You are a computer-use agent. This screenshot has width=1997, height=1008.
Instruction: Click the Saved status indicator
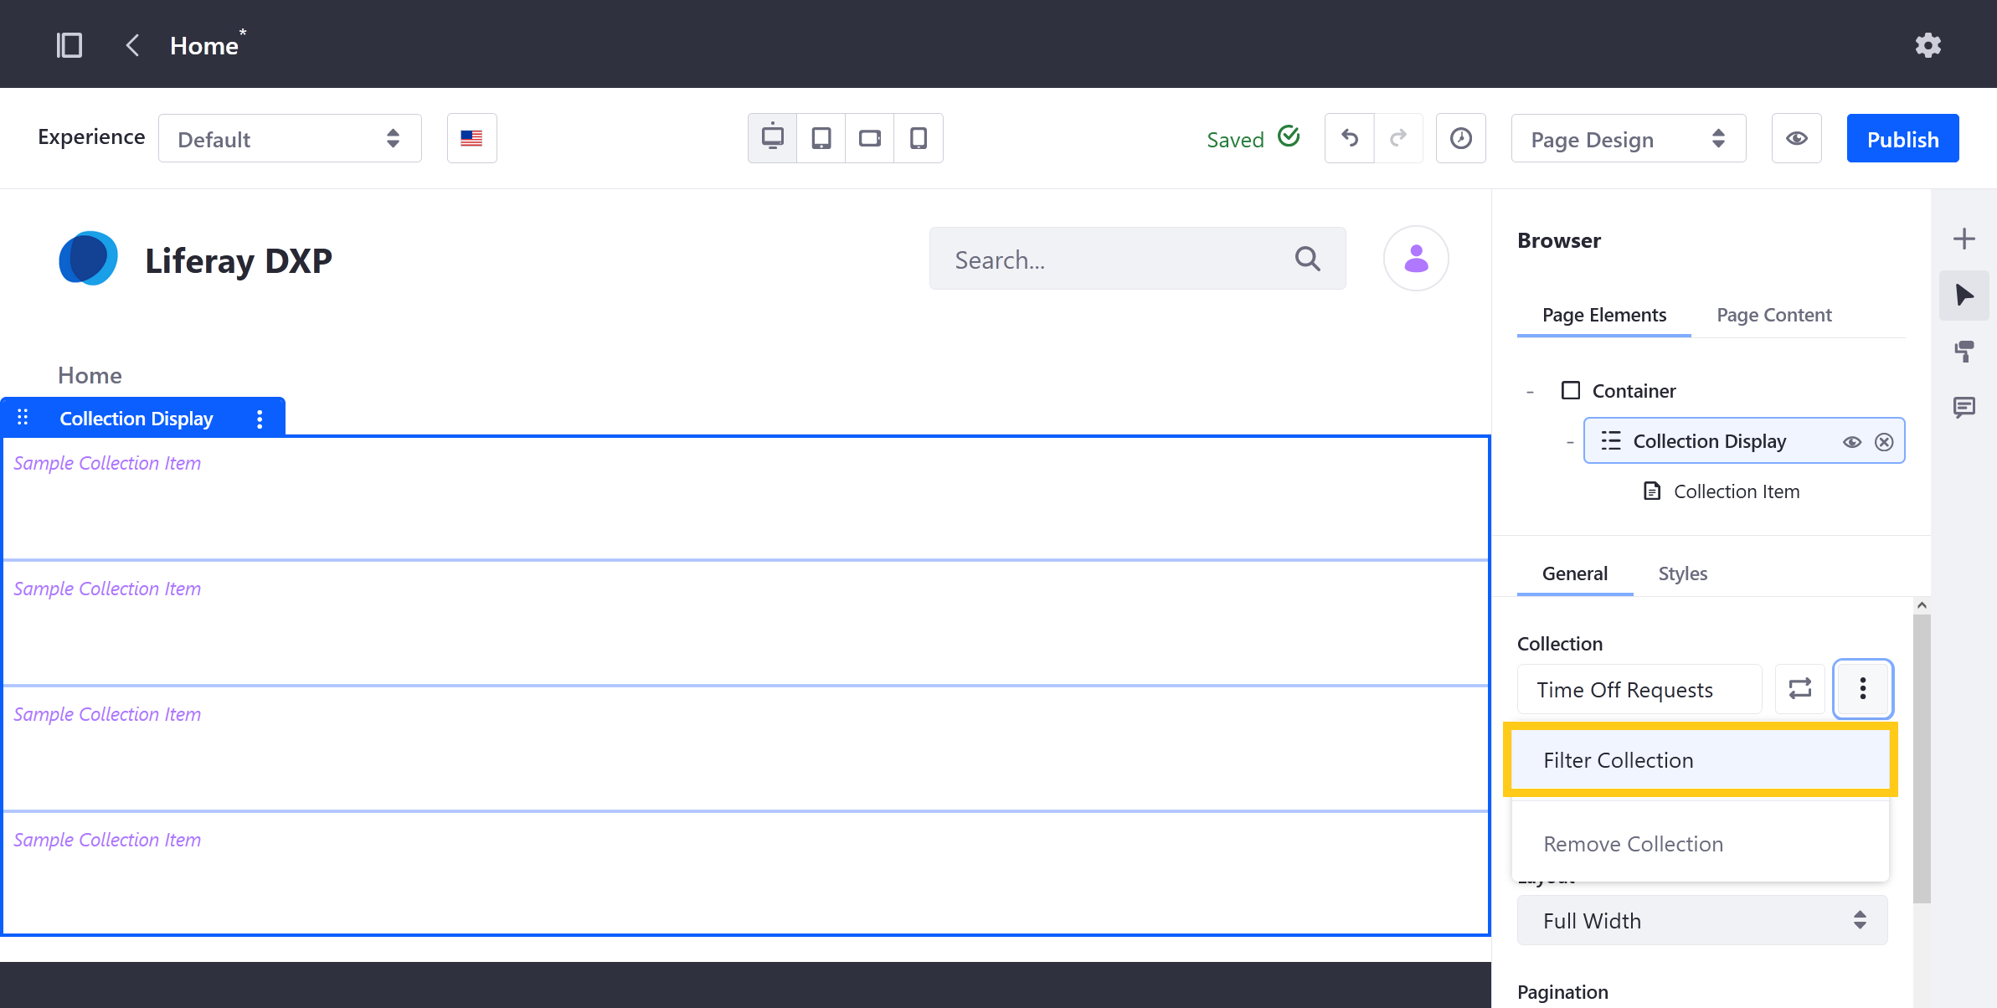tap(1253, 138)
